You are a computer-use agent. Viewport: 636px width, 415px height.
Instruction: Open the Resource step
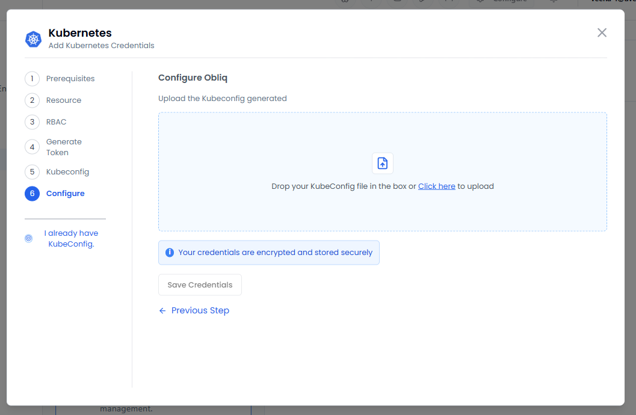pyautogui.click(x=64, y=100)
